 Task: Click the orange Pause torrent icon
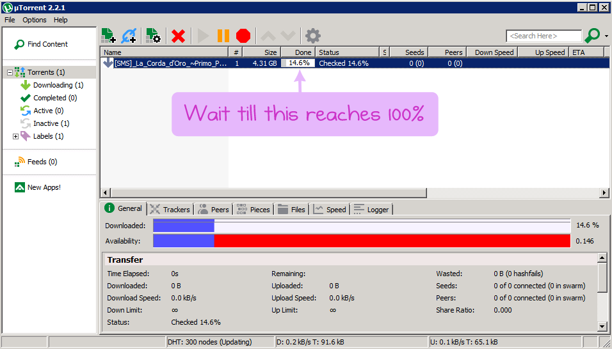(x=223, y=36)
